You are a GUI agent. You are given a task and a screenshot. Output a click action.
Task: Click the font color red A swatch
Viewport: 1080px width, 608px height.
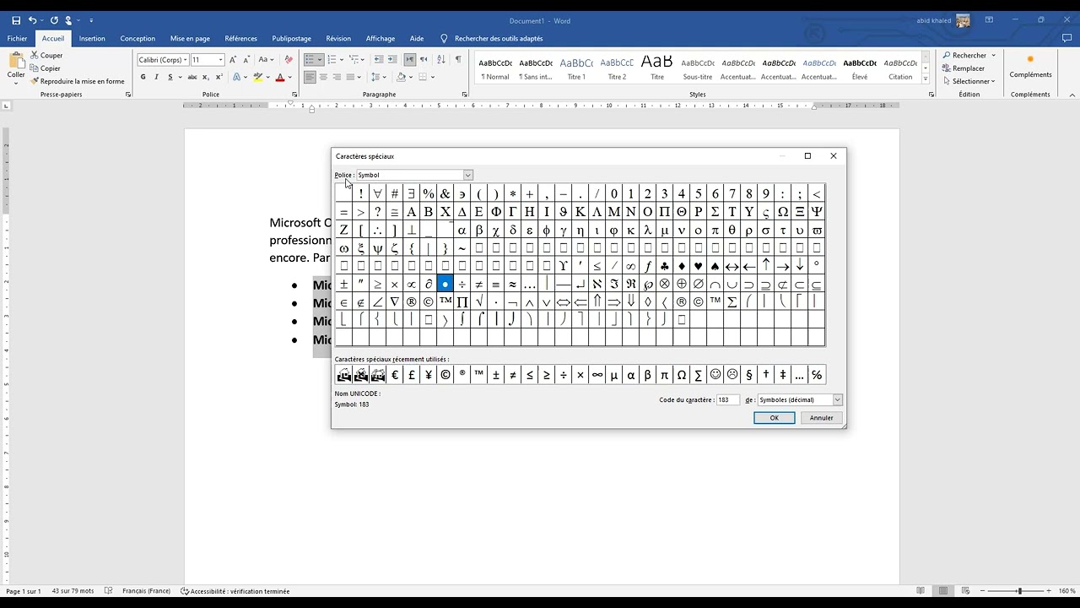(280, 77)
